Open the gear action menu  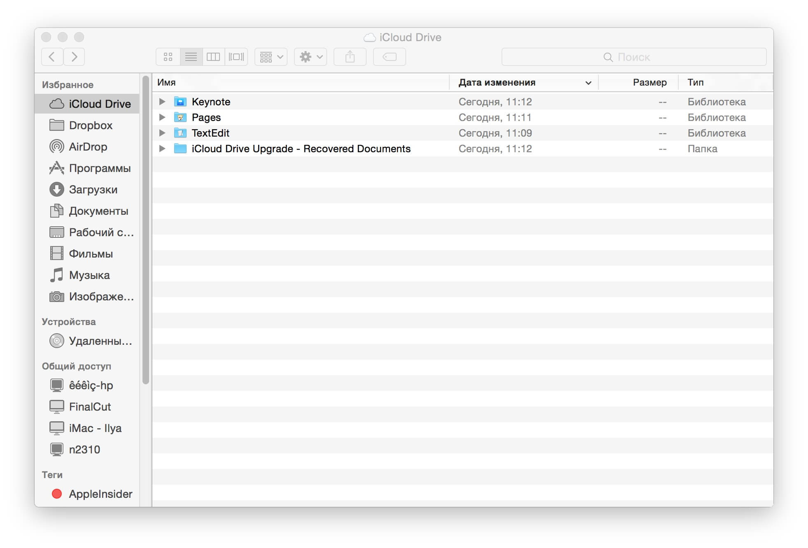click(x=310, y=57)
